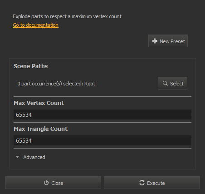Click the Max Vertex Count label
This screenshot has width=205, height=194.
pos(39,103)
